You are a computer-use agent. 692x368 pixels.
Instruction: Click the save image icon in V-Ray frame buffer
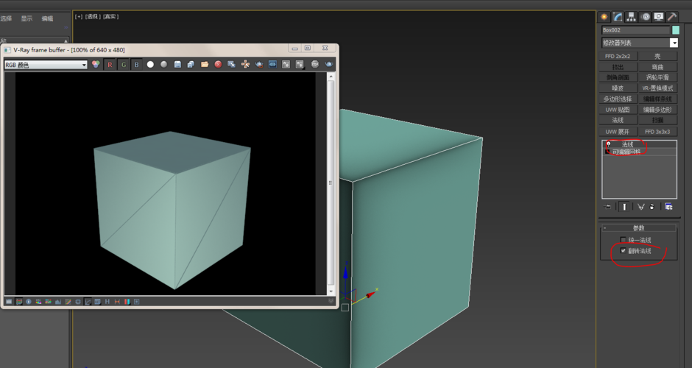pos(177,65)
